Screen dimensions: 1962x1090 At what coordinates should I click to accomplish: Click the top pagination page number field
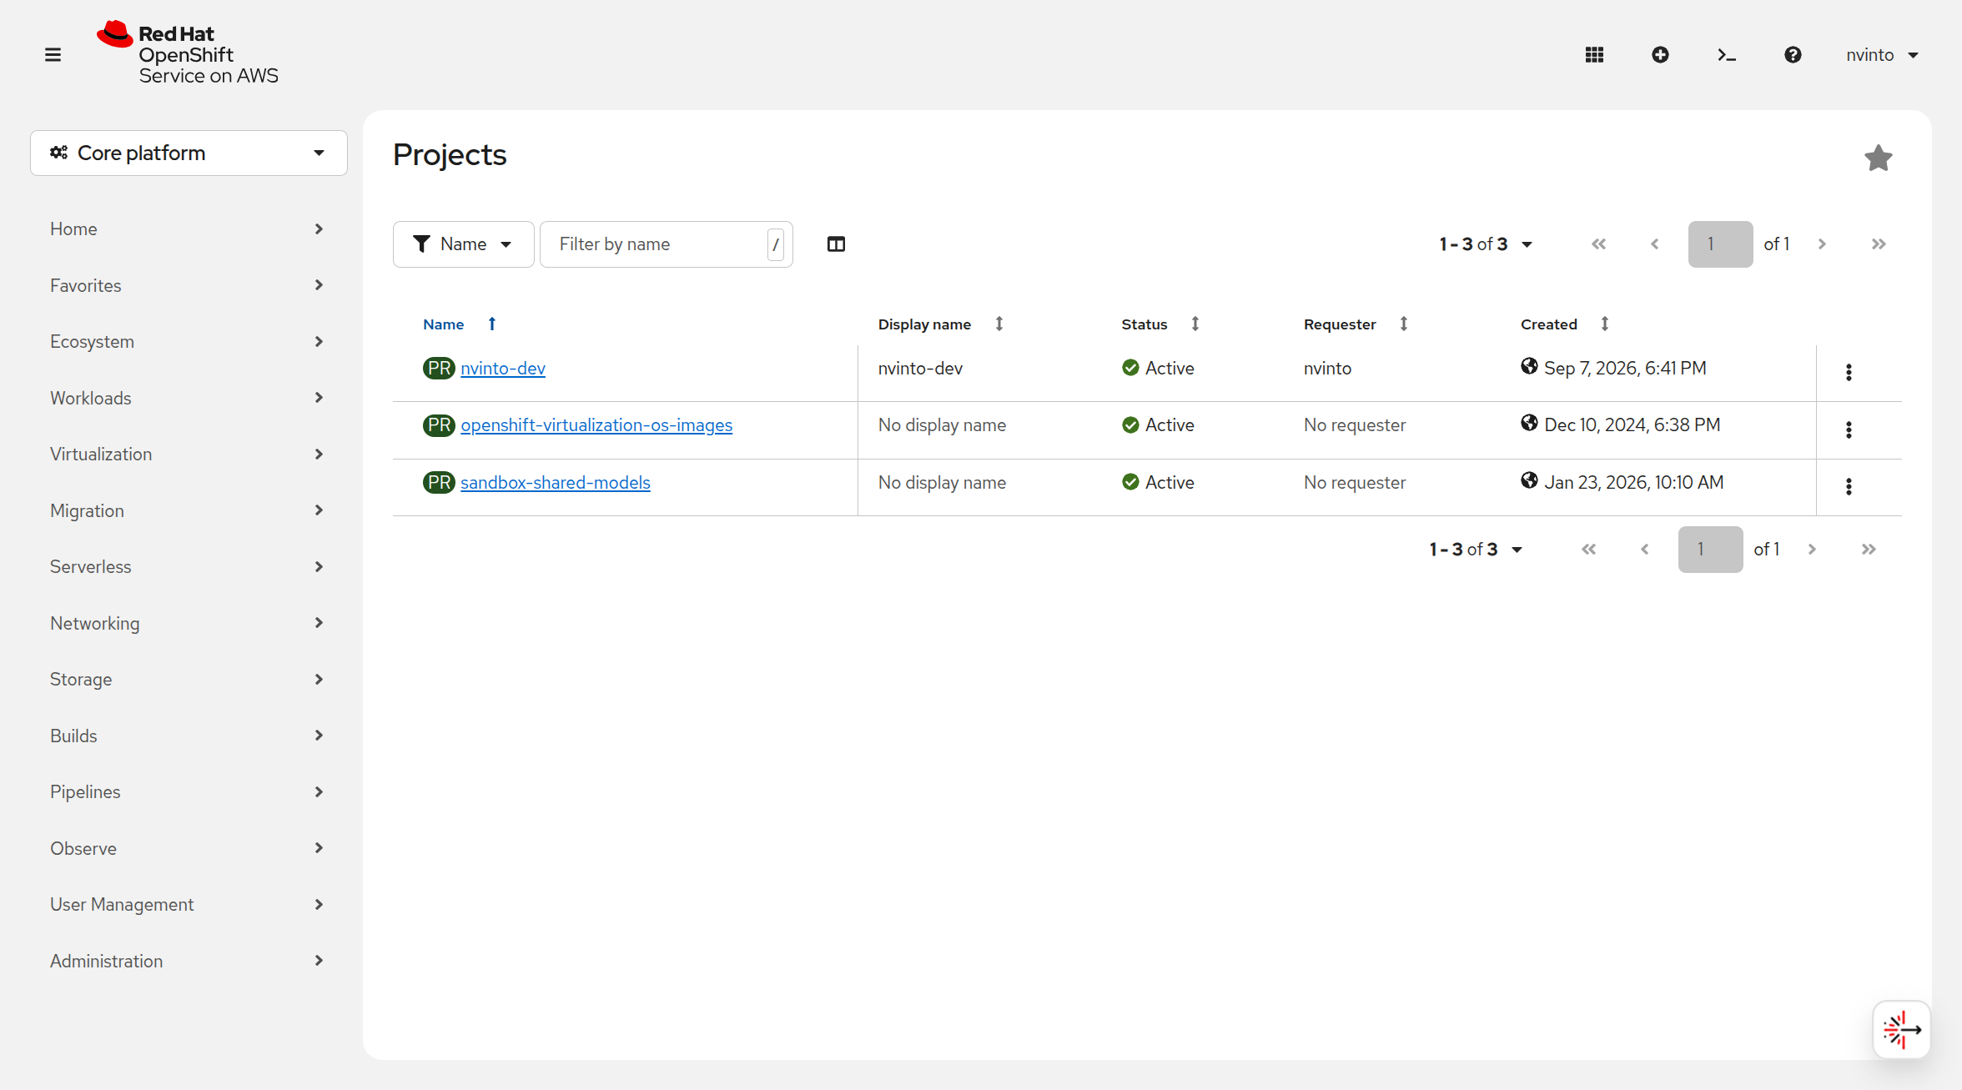[x=1720, y=244]
